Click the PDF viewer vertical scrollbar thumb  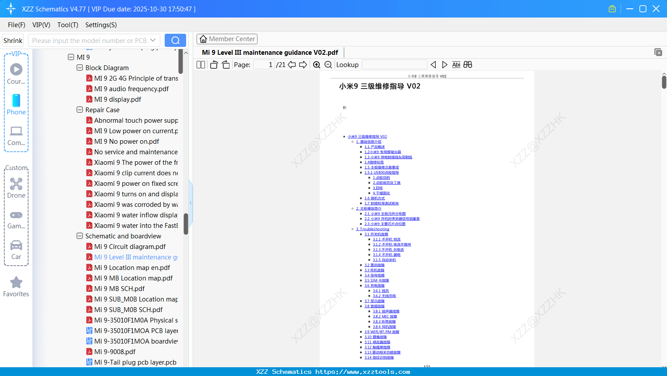tap(664, 82)
